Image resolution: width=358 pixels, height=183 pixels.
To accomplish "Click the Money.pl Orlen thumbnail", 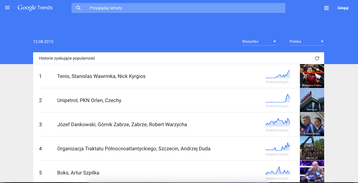I will (312, 100).
